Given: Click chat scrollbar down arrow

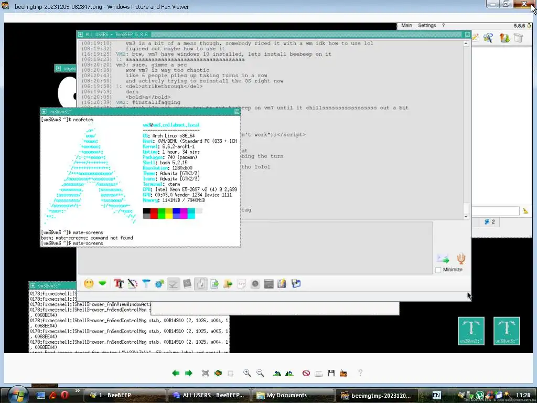Looking at the screenshot, I should [x=466, y=217].
